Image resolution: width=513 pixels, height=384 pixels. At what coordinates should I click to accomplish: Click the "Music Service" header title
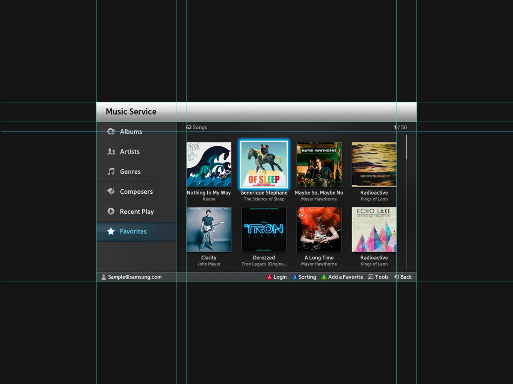(131, 112)
